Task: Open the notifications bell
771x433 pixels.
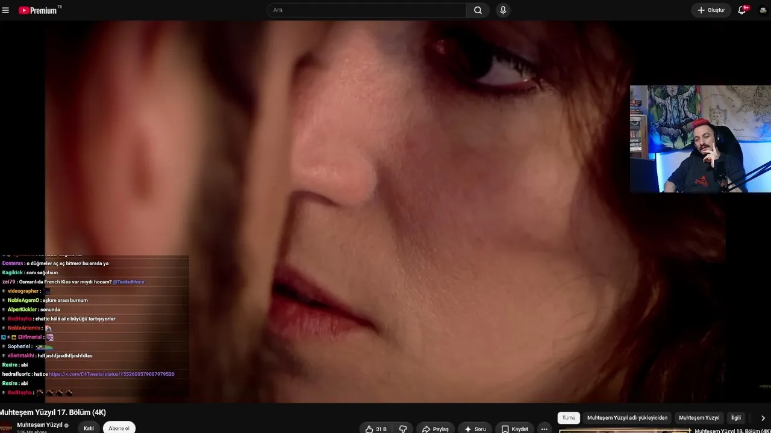Action: coord(742,10)
